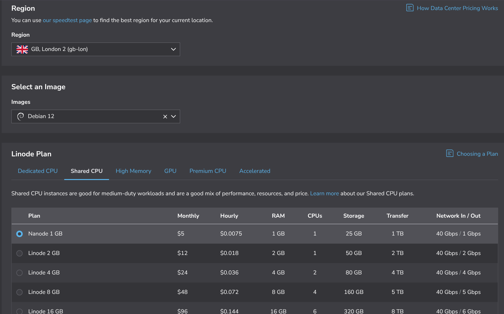Viewport: 504px width, 314px height.
Task: Click the document icon beside Choosing a Plan
Action: coord(449,153)
